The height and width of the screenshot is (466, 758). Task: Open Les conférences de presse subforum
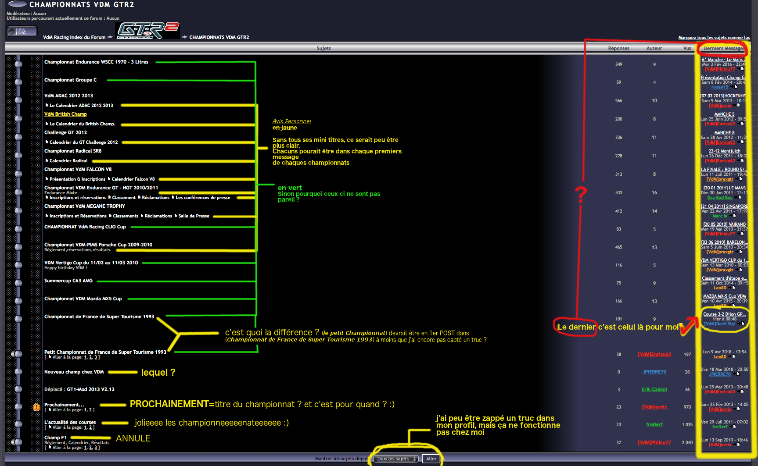[203, 197]
